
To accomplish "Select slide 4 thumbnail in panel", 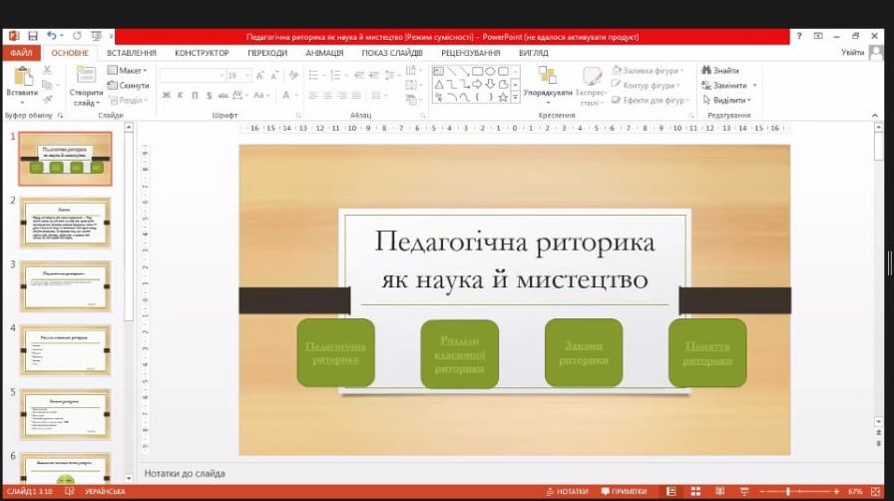I will point(65,349).
